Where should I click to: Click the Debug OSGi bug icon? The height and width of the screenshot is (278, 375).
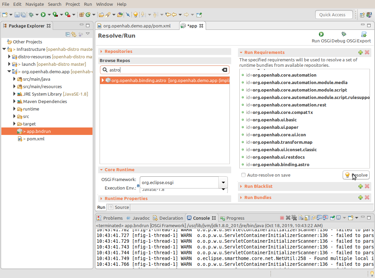(344, 34)
